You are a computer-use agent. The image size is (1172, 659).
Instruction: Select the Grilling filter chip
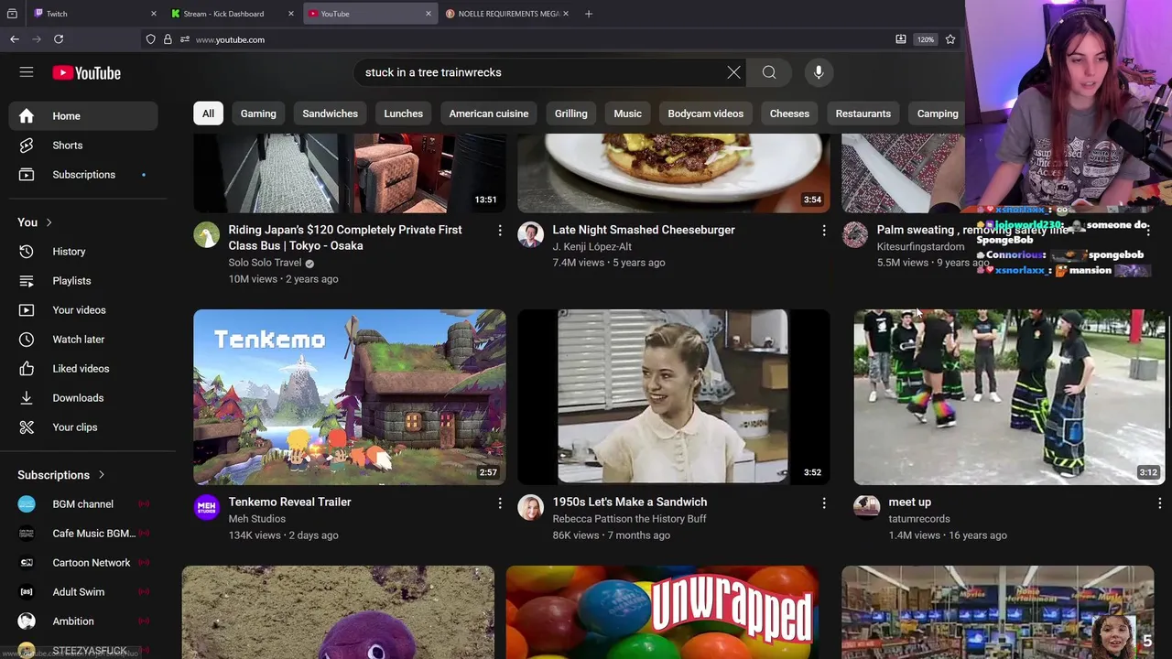[x=571, y=113]
